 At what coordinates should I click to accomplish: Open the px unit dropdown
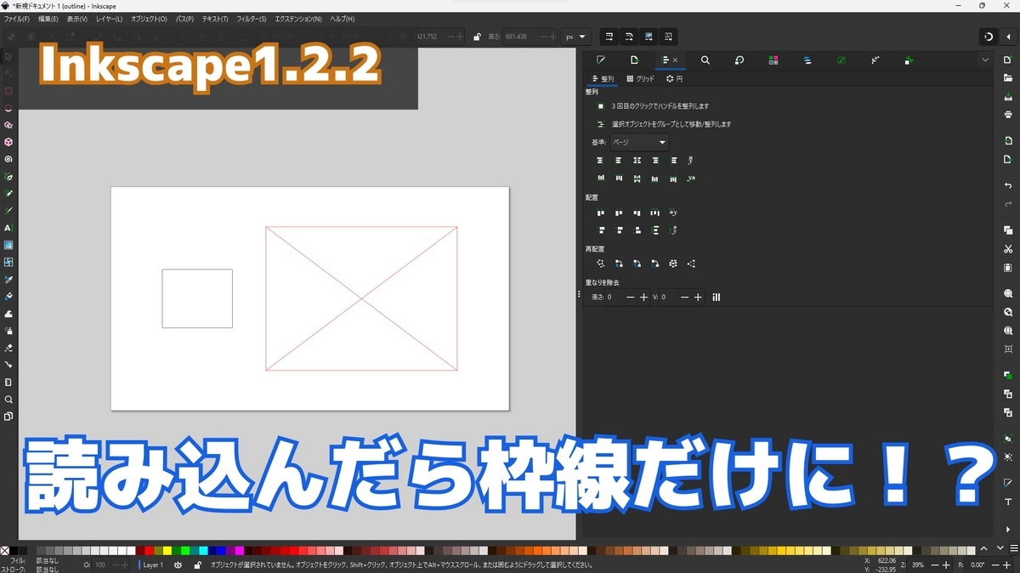click(577, 37)
